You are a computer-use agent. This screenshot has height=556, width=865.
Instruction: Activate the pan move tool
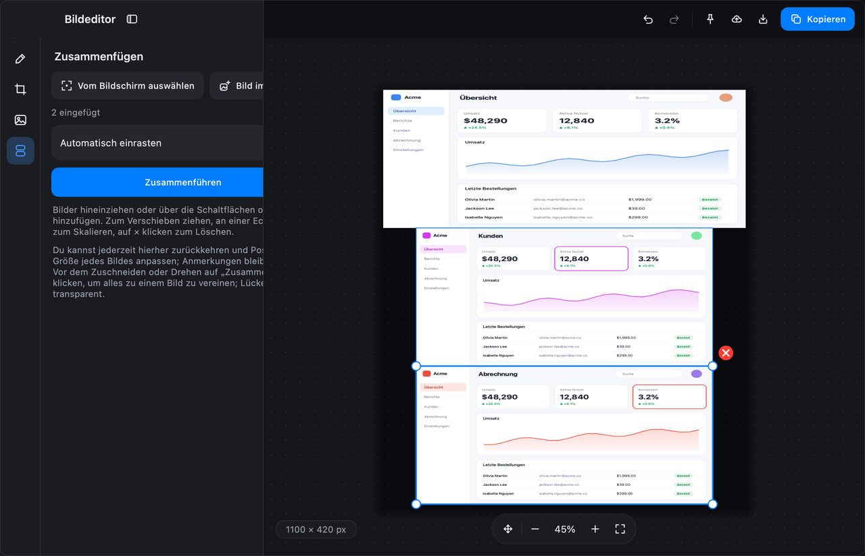(508, 529)
